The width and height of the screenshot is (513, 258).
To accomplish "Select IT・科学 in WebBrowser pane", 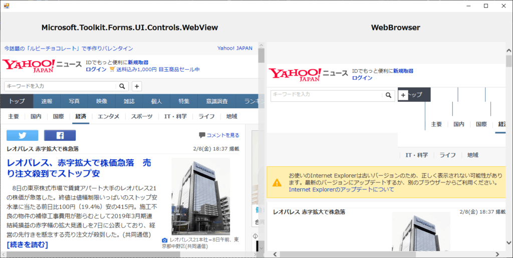I will coord(417,155).
